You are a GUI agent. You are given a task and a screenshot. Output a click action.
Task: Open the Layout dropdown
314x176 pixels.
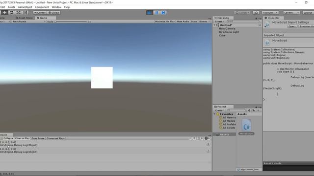tap(308, 13)
